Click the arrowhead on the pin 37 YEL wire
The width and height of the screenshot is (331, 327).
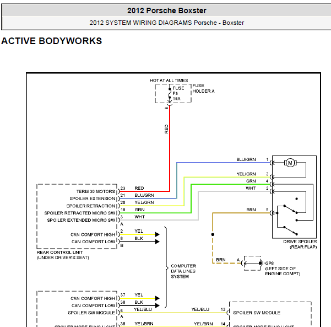point(158,298)
